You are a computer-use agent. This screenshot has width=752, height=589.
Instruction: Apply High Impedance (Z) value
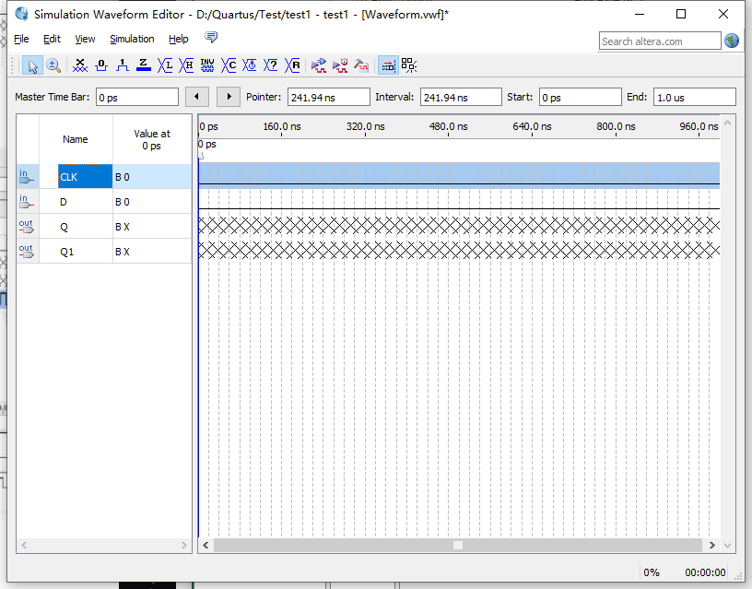click(144, 65)
